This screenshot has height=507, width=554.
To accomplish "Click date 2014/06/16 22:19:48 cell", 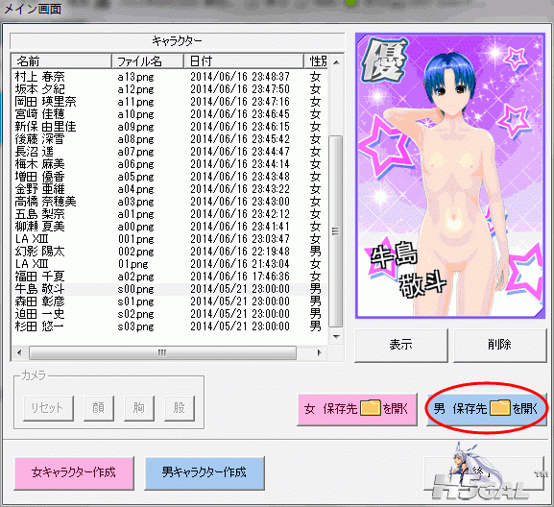I will coord(240,252).
